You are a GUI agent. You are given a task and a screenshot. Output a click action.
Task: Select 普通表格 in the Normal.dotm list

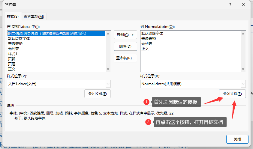click(x=191, y=39)
